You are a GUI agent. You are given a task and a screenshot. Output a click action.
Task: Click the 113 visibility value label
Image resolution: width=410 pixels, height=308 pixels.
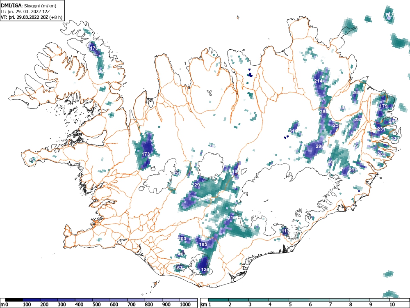pyautogui.click(x=285, y=231)
